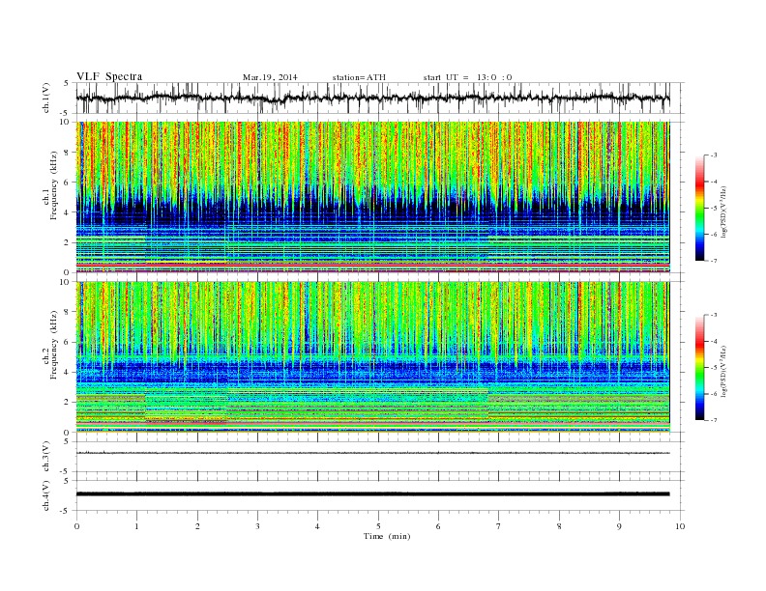
Task: Click the 8 kHz tick label of ch.1 spectrogram
Action: tap(67, 153)
